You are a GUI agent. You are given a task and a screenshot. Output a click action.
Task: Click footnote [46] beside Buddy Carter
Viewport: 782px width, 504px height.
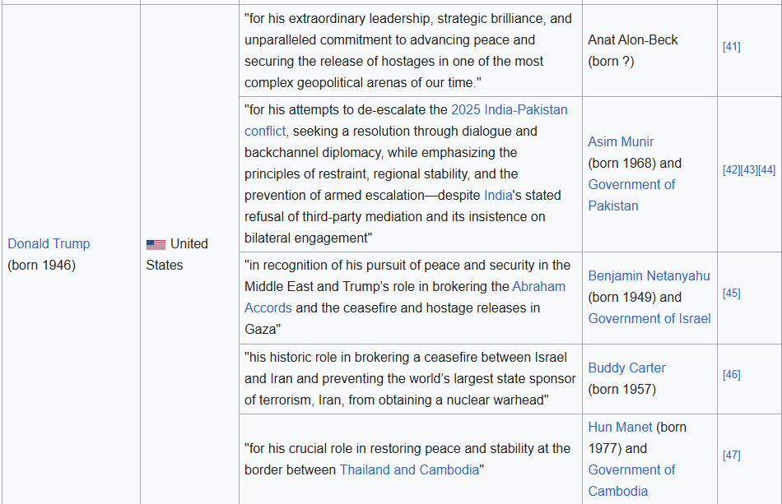(731, 374)
